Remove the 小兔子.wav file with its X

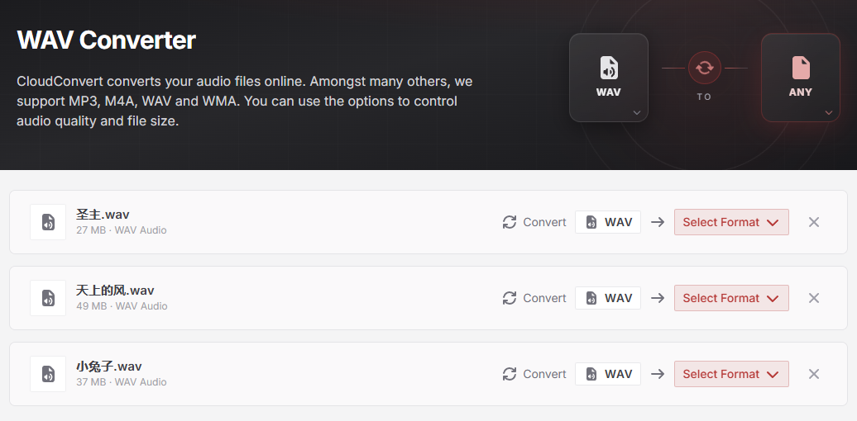[814, 374]
